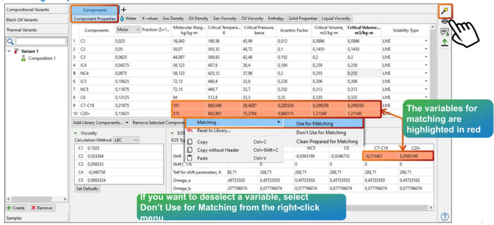Click the Set Defaults button
Image resolution: width=494 pixels, height=225 pixels.
87,189
